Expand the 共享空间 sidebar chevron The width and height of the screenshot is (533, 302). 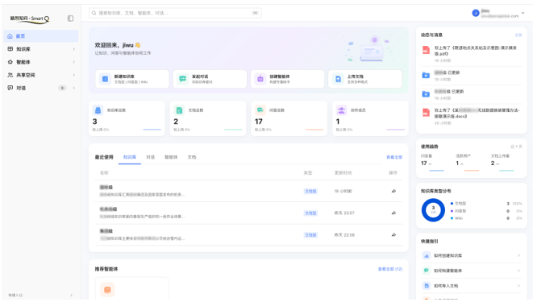coord(73,75)
